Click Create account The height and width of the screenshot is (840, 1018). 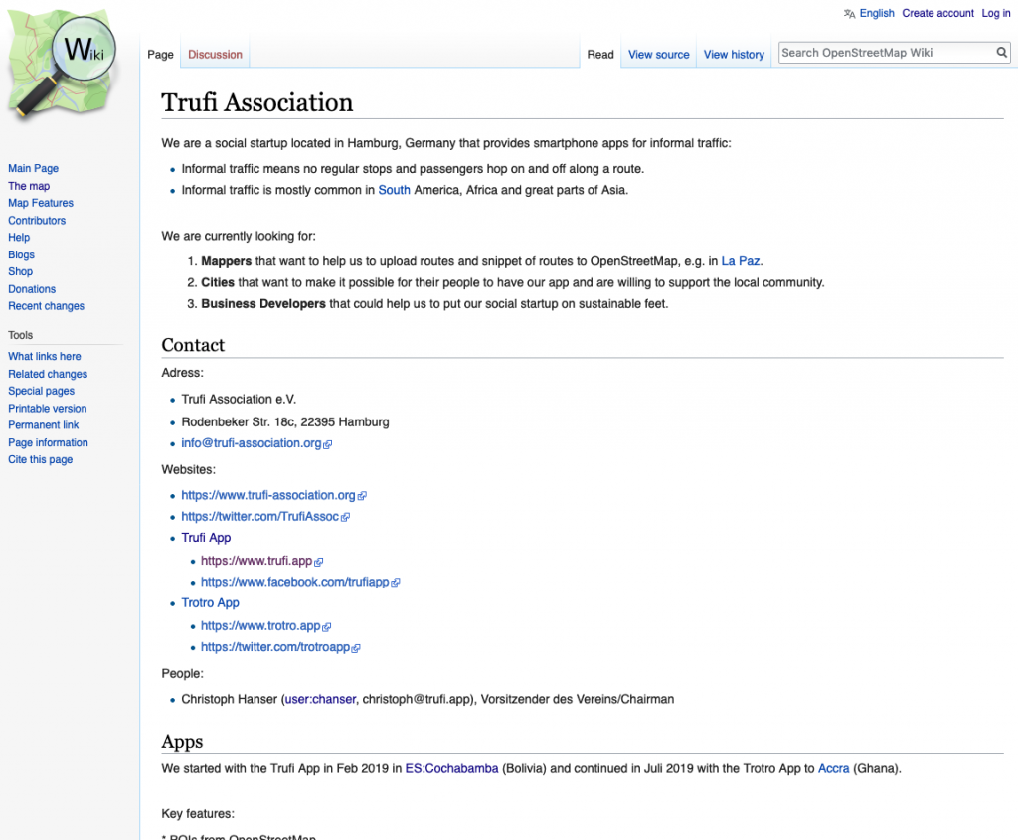click(x=937, y=13)
